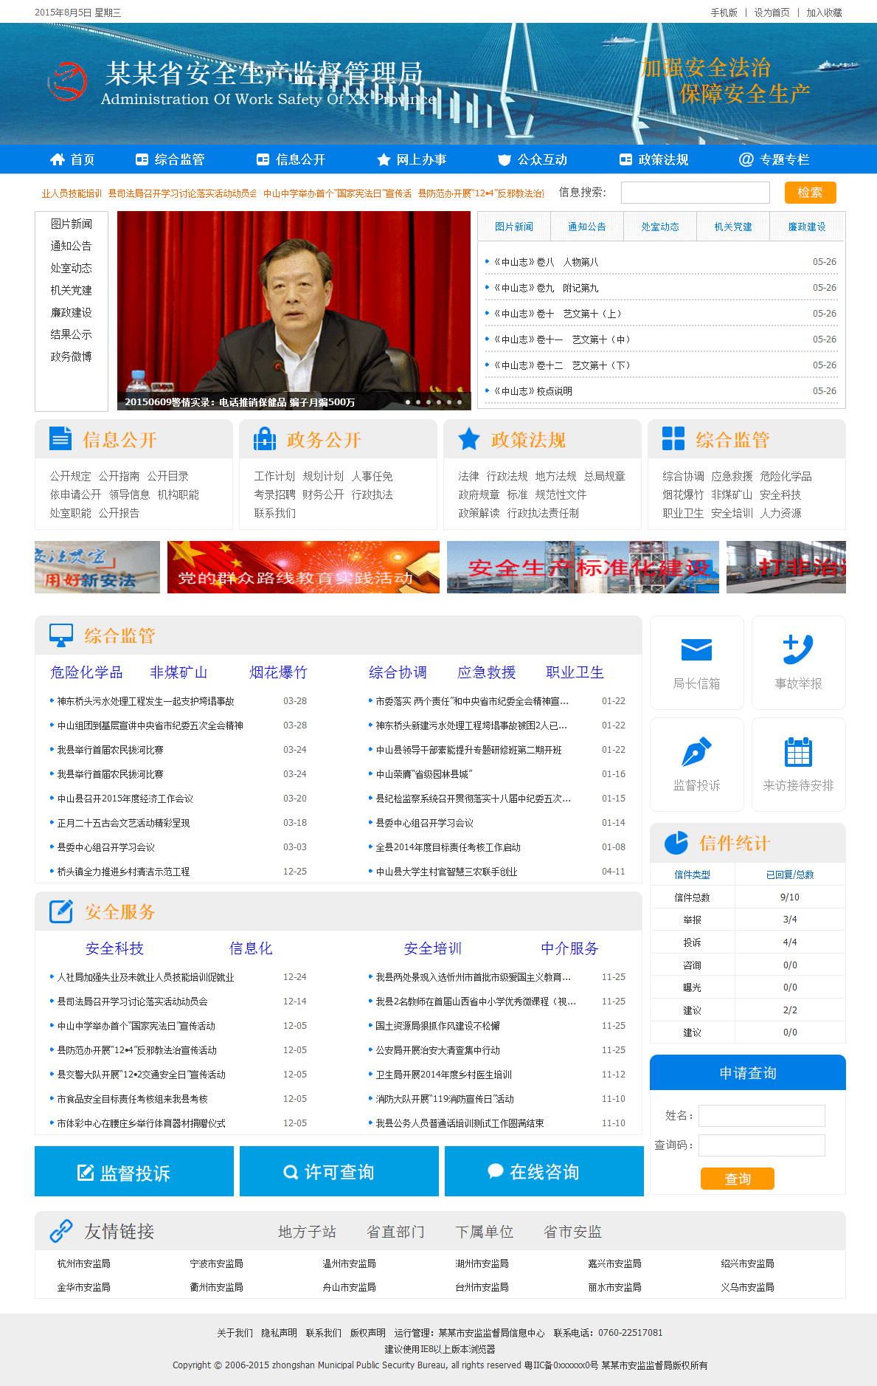Open the 来访接待安排 calendar icon
The image size is (877, 1386).
click(x=798, y=752)
